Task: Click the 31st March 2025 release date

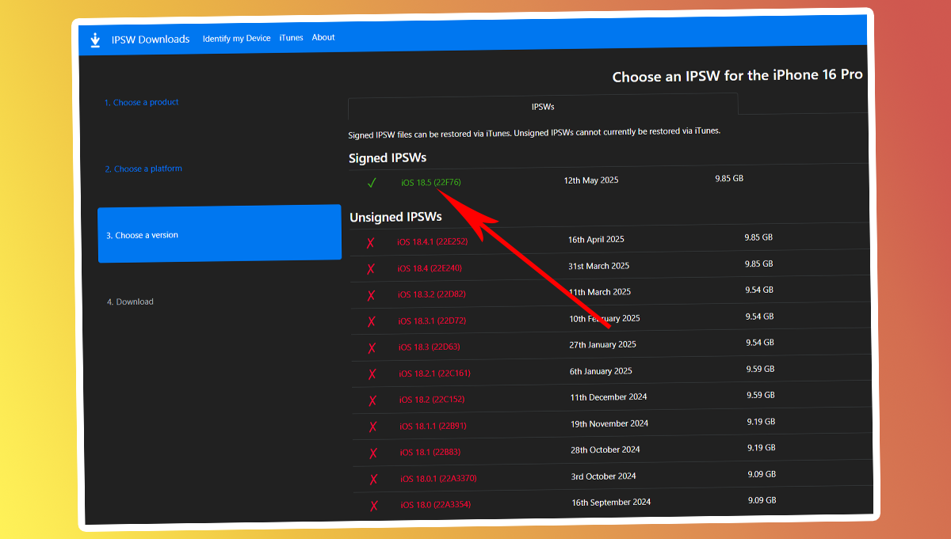Action: point(599,266)
